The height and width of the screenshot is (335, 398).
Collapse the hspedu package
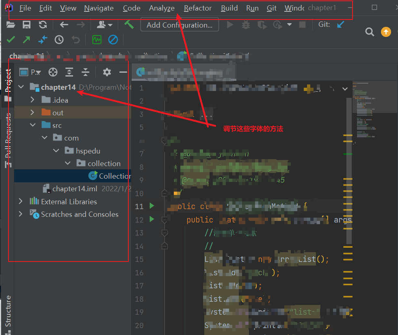(x=56, y=151)
